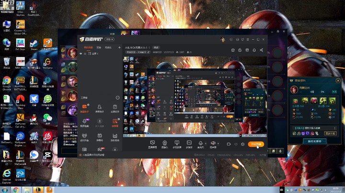Viewport: 345px width, 193px height.
Task: Collapse the toolbox panel with the minus circle
Action: tap(118, 97)
